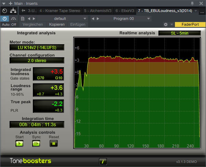206x167 pixels.
Task: Click the round knob icon in insert bar
Action: pyautogui.click(x=5, y=11)
